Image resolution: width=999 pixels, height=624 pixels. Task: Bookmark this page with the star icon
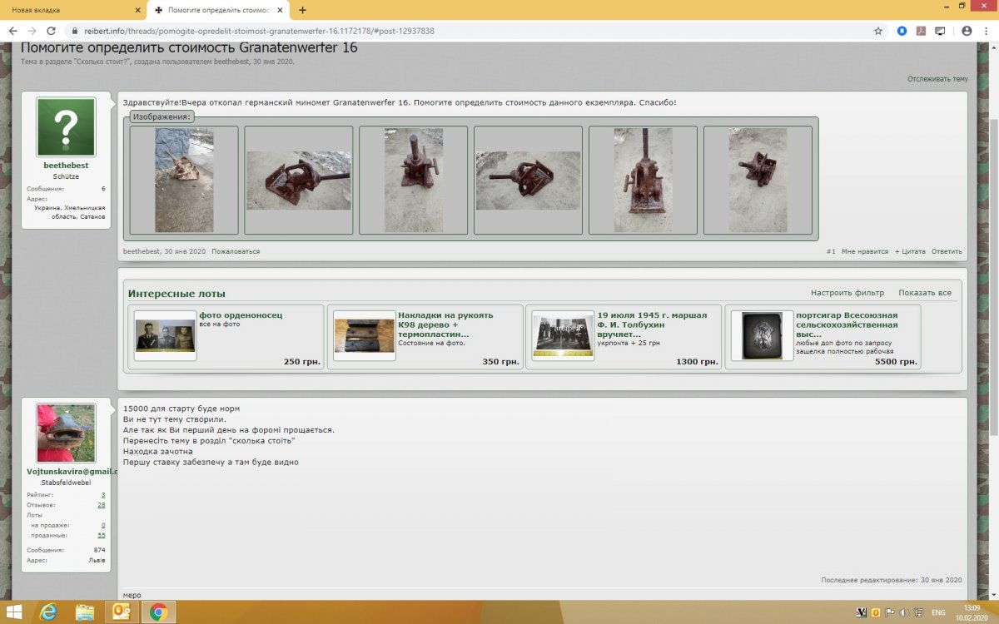click(878, 31)
